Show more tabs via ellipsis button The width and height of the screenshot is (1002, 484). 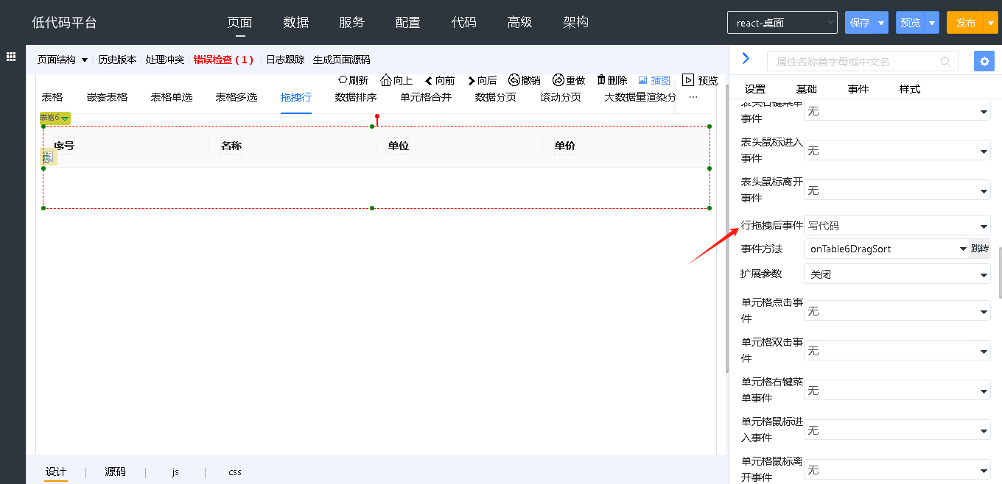pos(693,97)
